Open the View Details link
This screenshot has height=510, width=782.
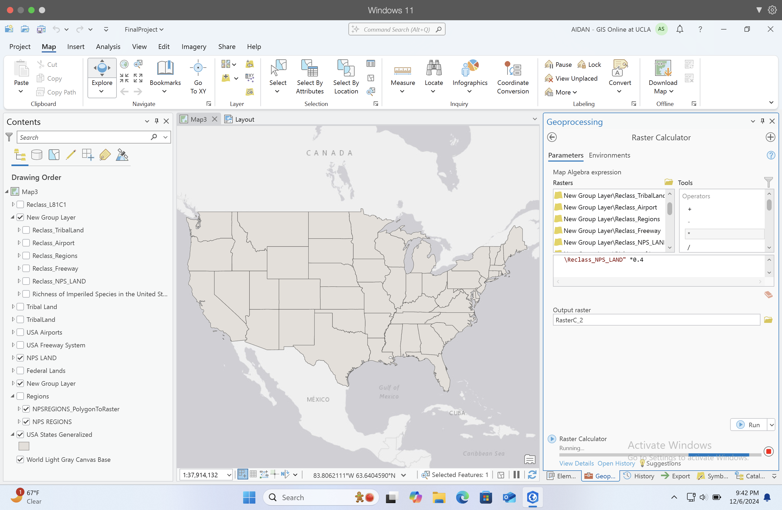[x=576, y=463]
